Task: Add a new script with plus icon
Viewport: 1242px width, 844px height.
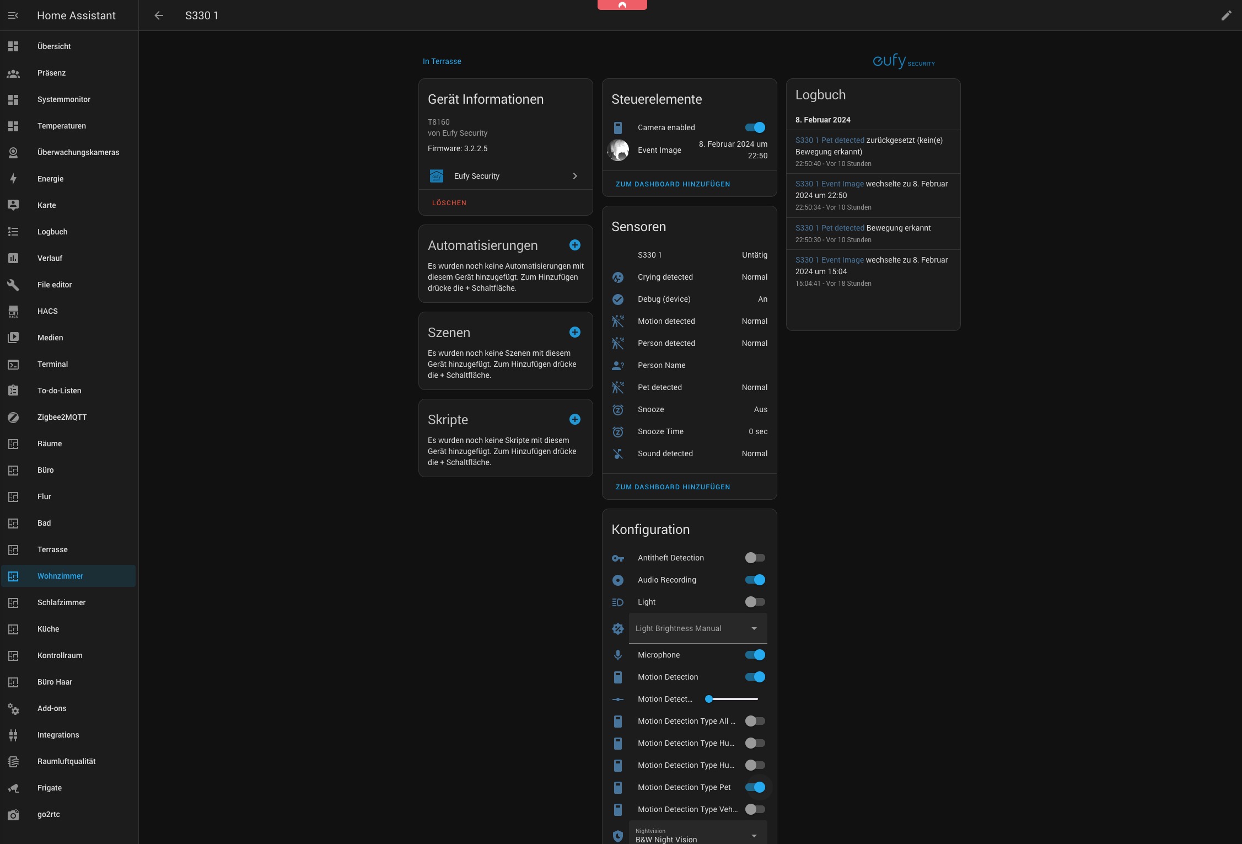Action: 574,419
